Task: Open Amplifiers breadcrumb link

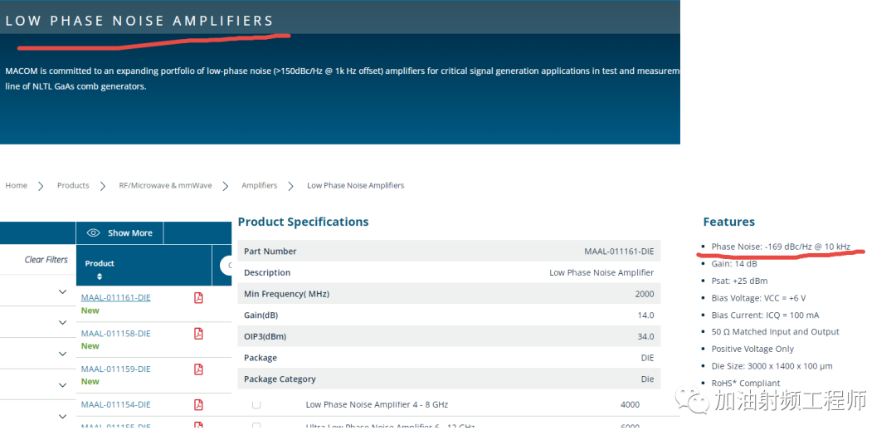Action: pos(259,186)
